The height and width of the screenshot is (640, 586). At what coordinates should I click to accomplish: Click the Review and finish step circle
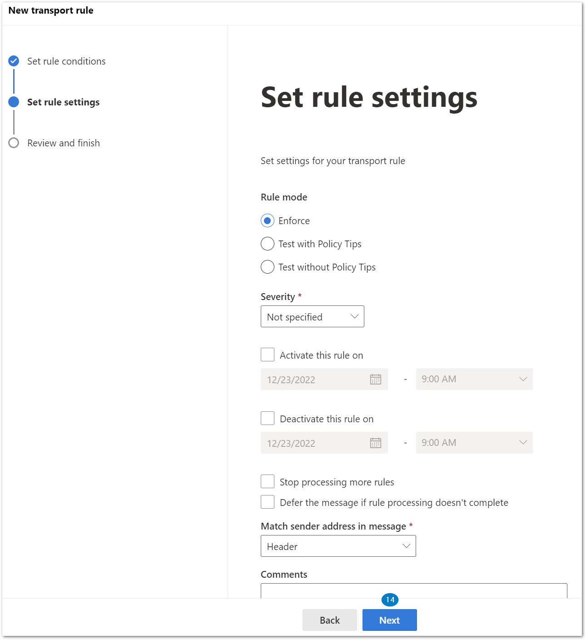pos(14,143)
